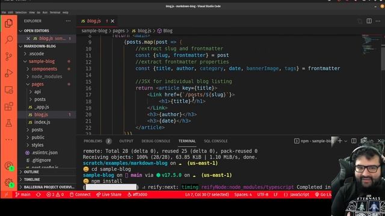
Task: Expand the posts folder under pages
Action: click(x=47, y=99)
